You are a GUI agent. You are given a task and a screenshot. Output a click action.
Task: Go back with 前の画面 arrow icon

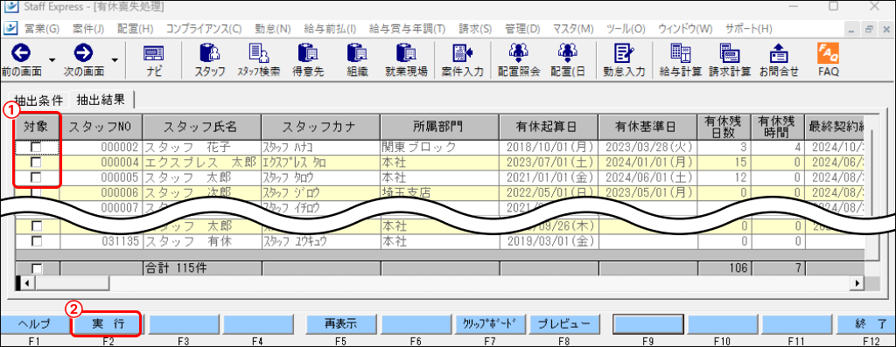[21, 53]
